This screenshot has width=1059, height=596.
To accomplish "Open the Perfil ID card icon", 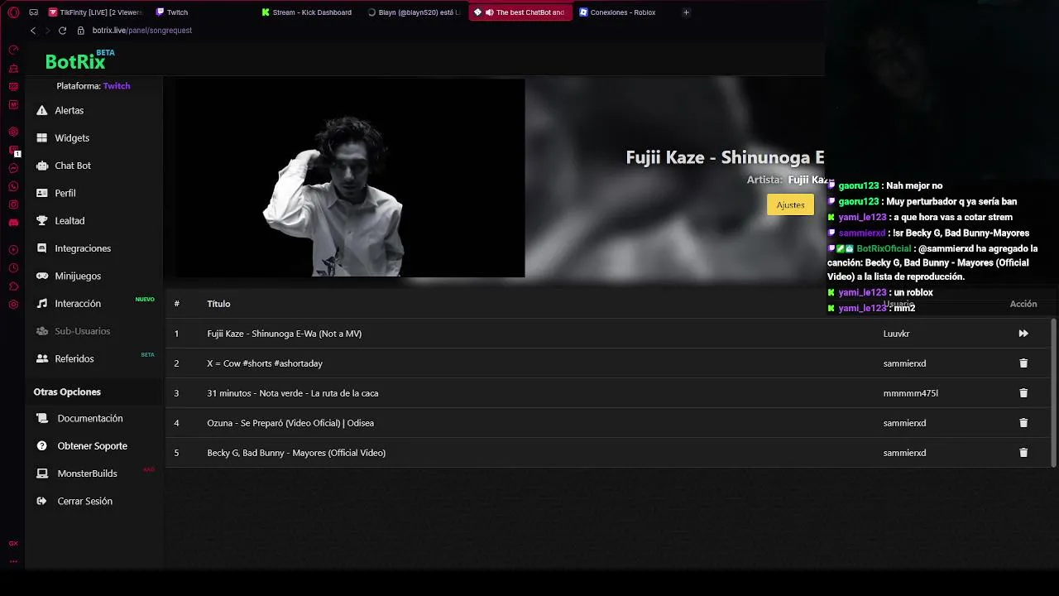I will click(42, 193).
